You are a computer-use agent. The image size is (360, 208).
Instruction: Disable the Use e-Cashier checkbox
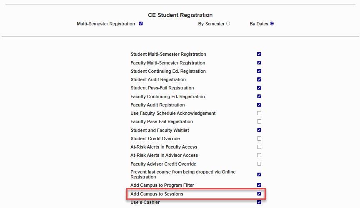point(259,202)
